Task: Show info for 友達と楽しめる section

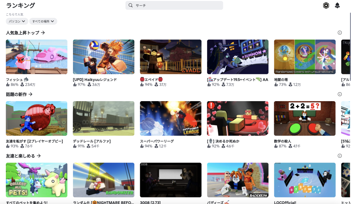Action: (340, 156)
